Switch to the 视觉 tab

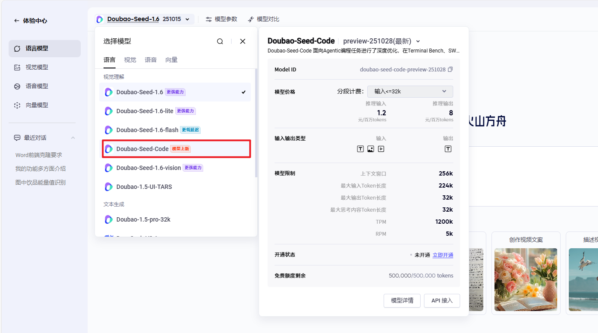pos(130,59)
